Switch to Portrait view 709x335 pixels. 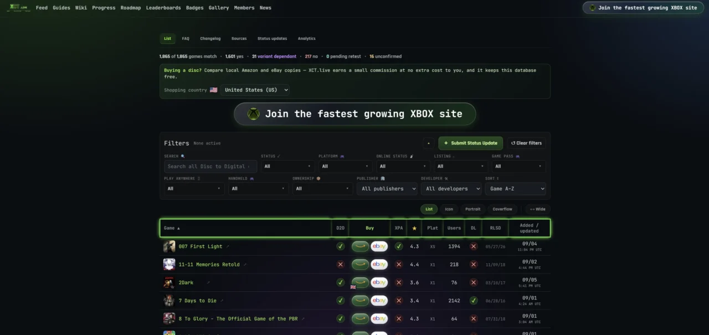pos(472,209)
